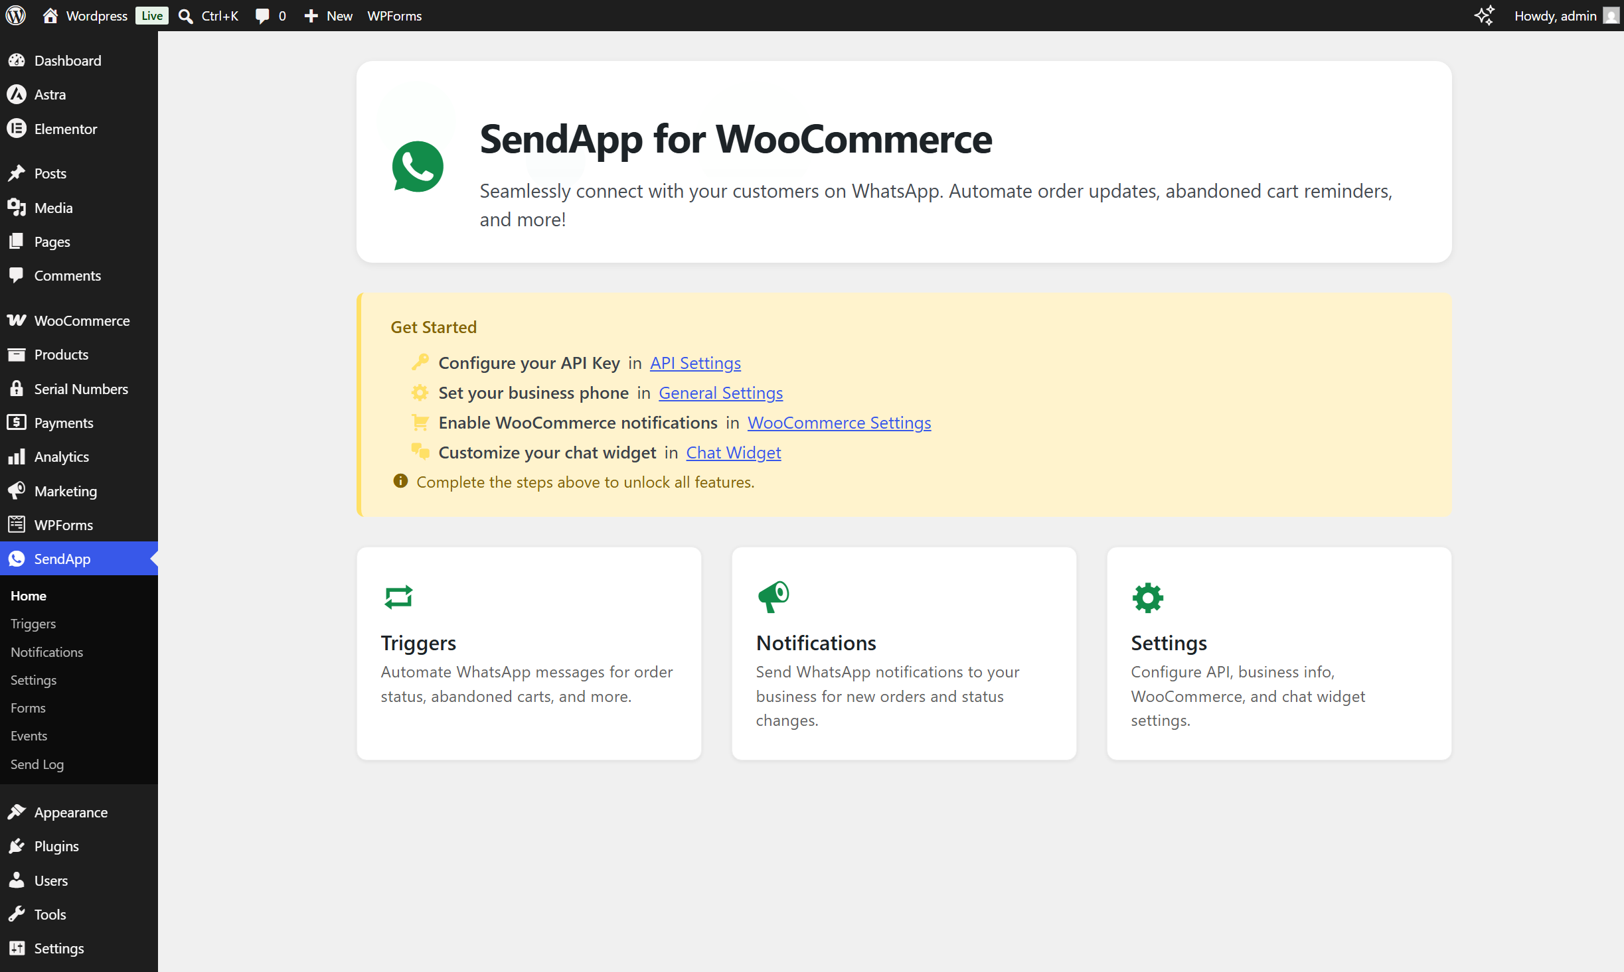
Task: Click the Products archive box icon
Action: coord(17,354)
